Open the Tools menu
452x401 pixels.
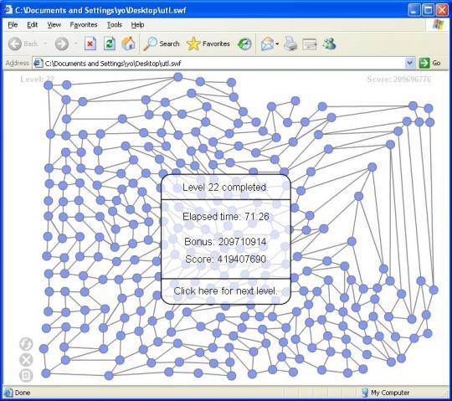coord(115,25)
